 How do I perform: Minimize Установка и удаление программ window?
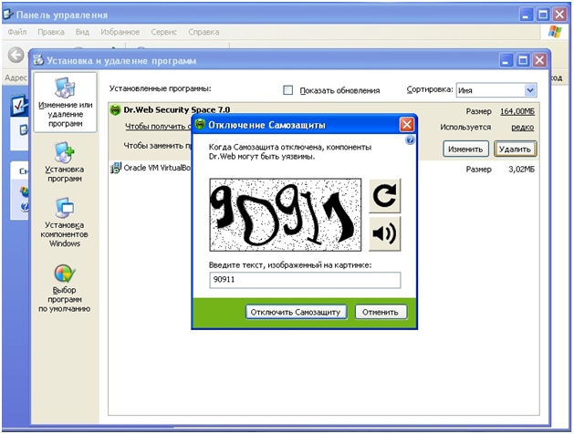click(x=506, y=60)
